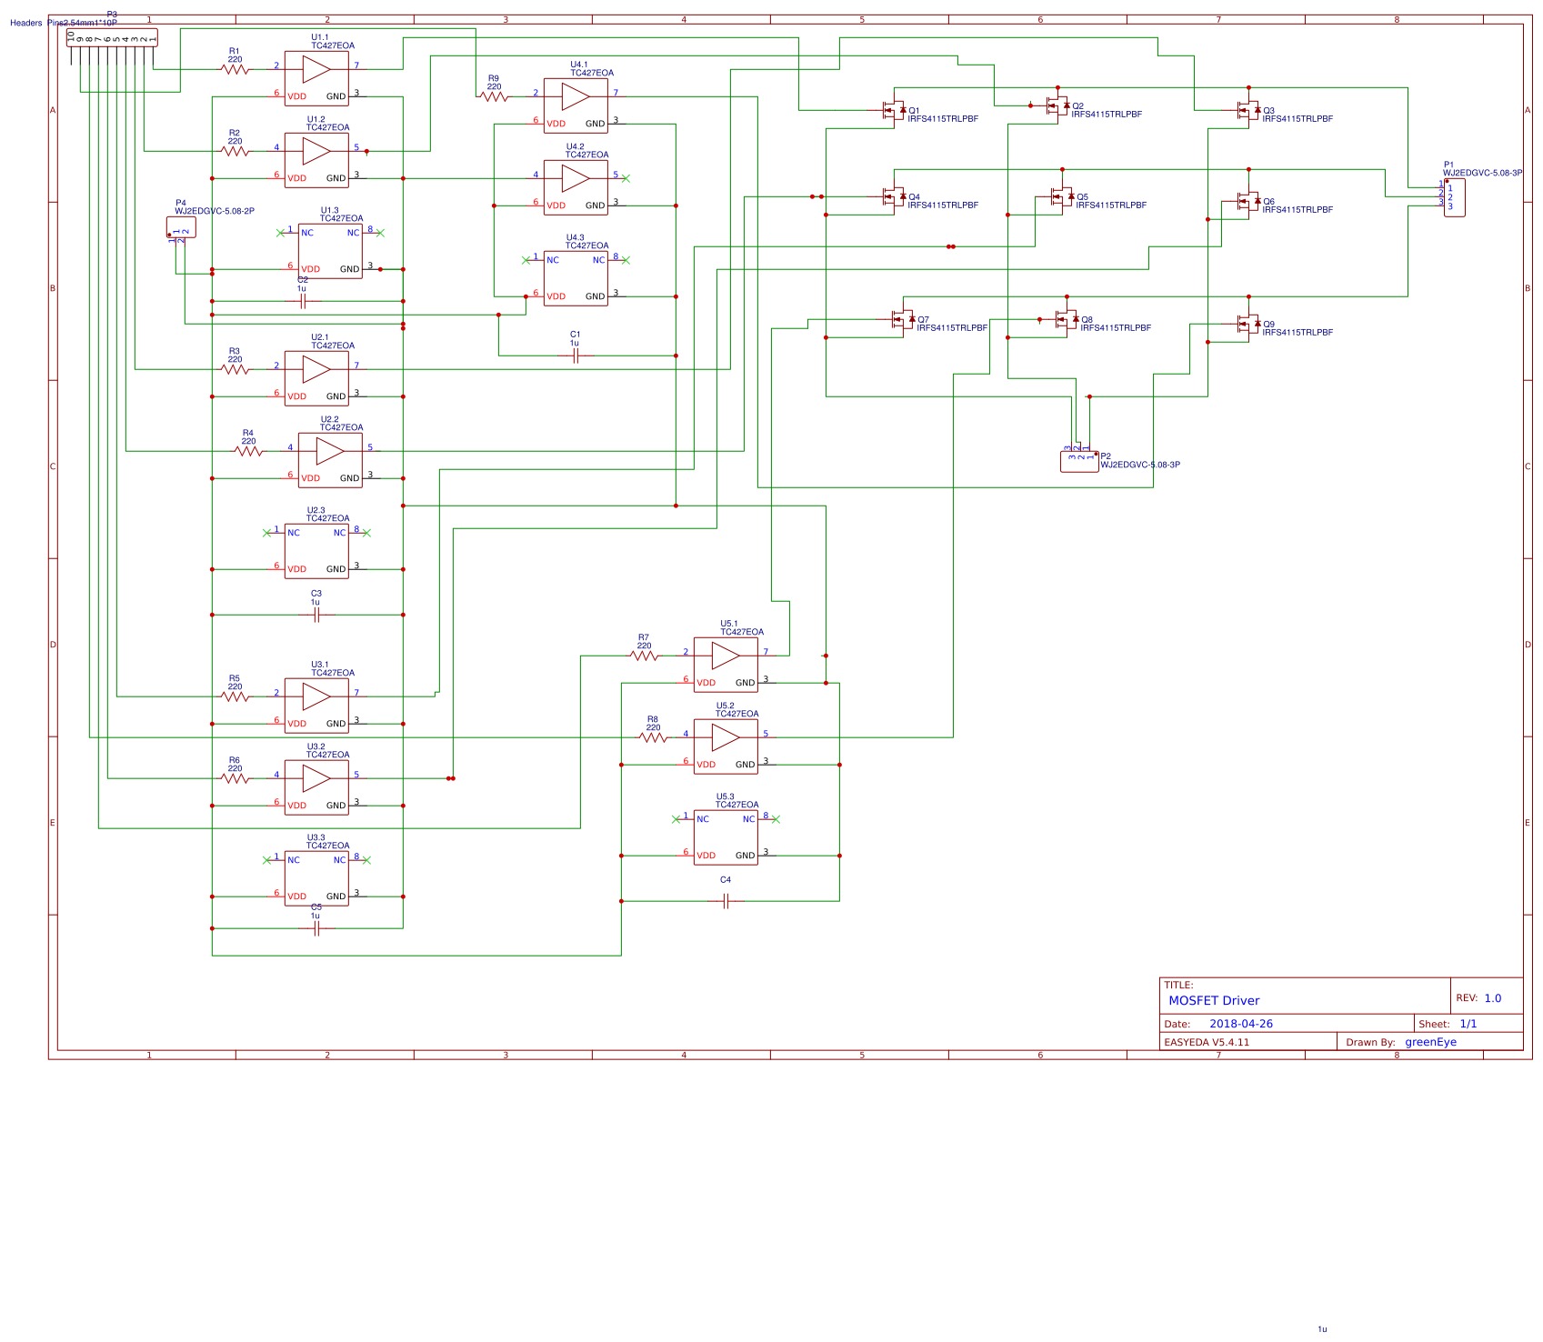Select connector P2 WJ2EDGVC-5.08-3P

1080,461
